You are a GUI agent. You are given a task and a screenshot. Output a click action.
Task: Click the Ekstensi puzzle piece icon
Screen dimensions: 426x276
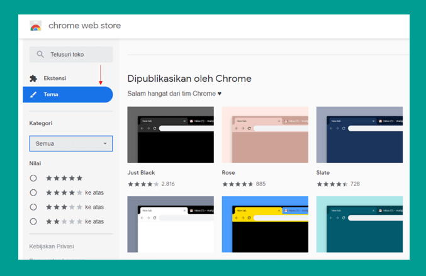[x=33, y=79]
